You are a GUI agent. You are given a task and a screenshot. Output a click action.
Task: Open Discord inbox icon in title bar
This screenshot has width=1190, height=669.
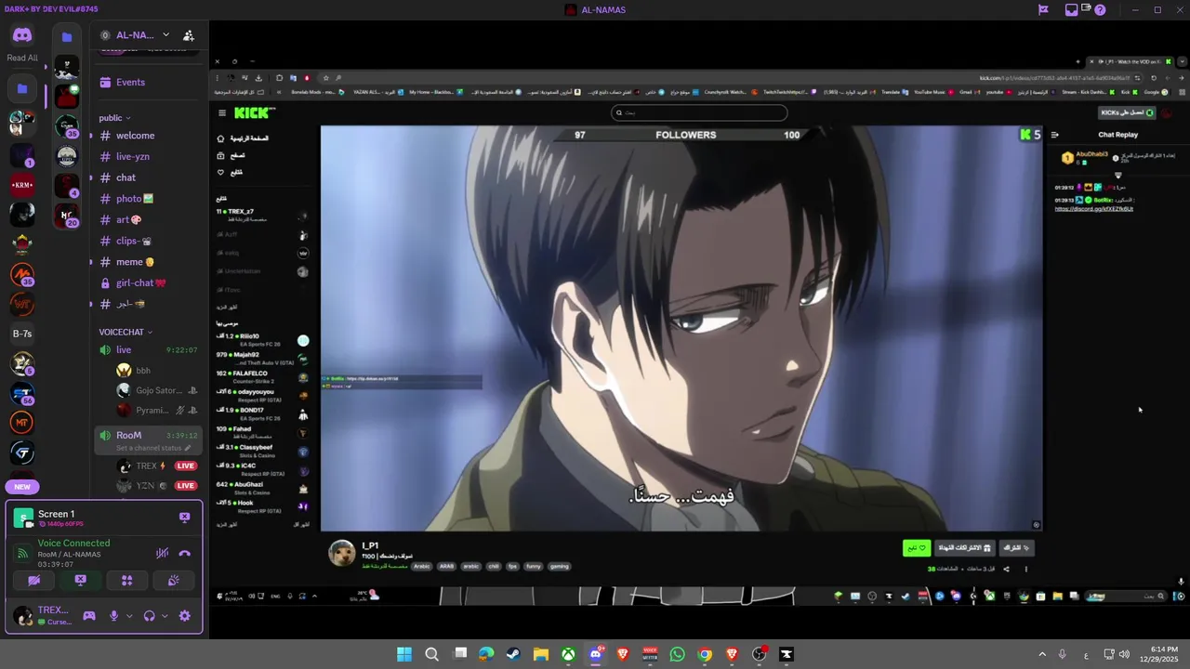(1072, 10)
